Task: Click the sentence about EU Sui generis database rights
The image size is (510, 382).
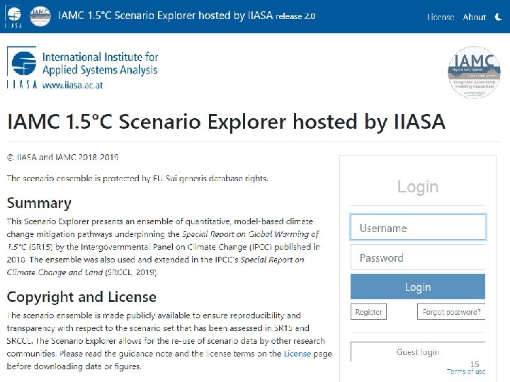Action: [137, 178]
